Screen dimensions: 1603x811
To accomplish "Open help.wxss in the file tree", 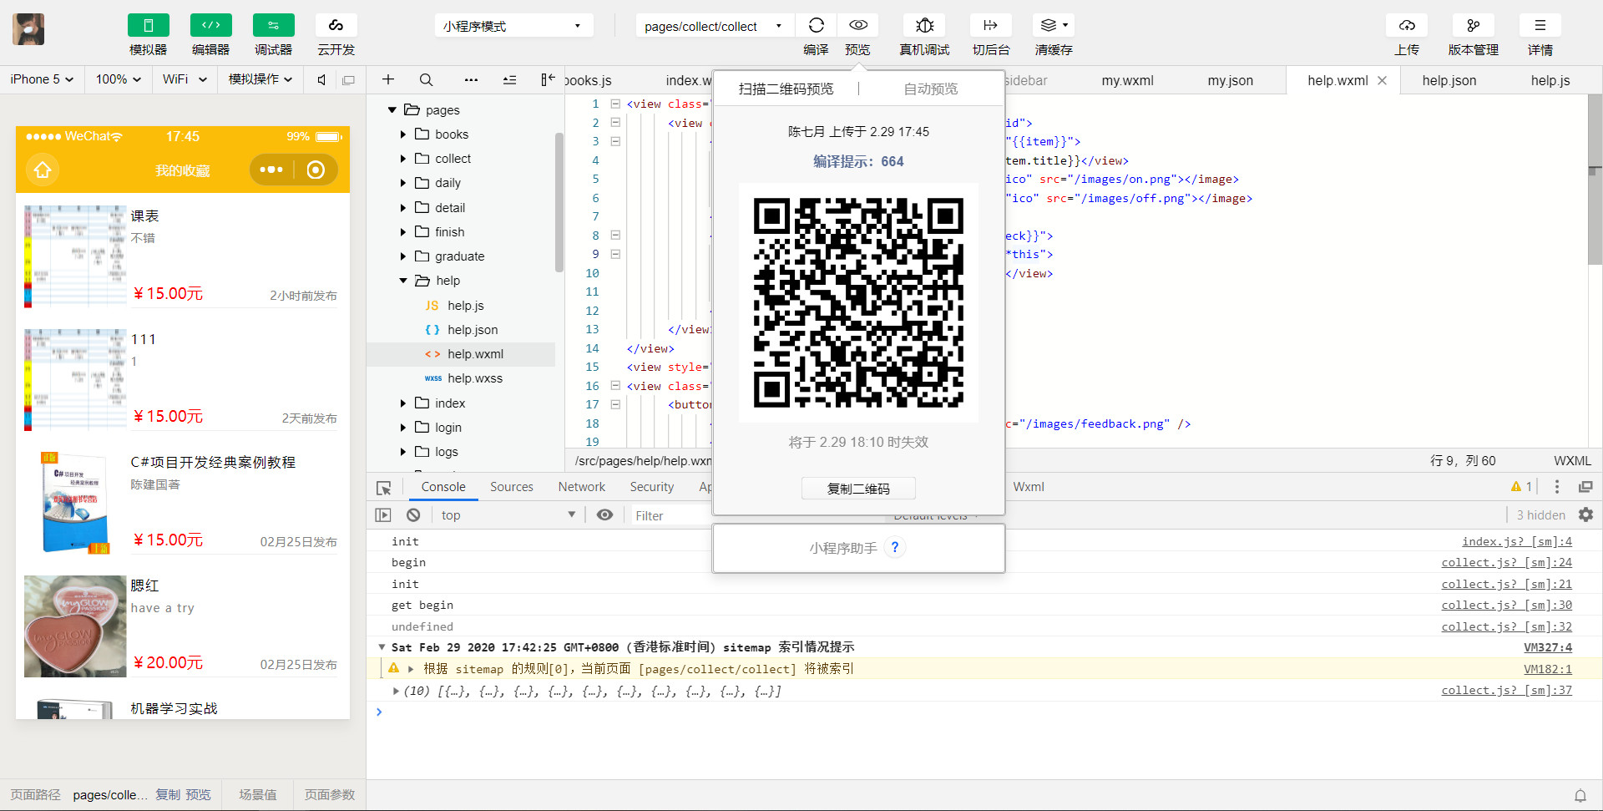I will point(474,378).
